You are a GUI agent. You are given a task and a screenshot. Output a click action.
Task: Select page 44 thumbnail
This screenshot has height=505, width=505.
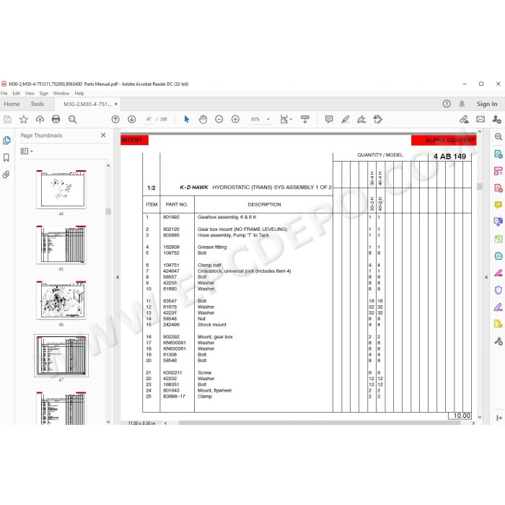pos(61,189)
